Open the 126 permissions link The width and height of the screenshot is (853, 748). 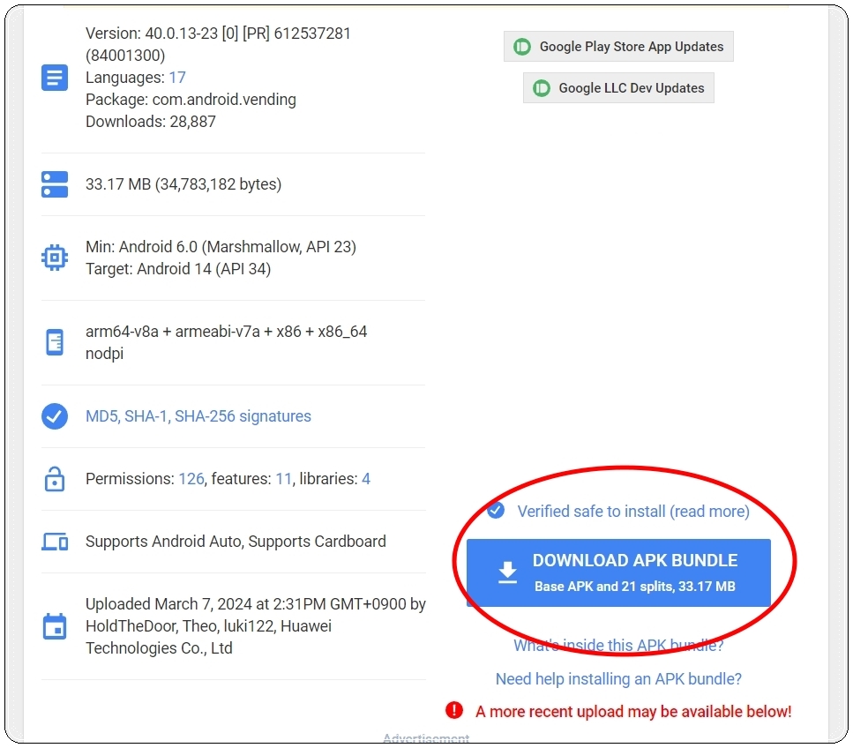(191, 479)
